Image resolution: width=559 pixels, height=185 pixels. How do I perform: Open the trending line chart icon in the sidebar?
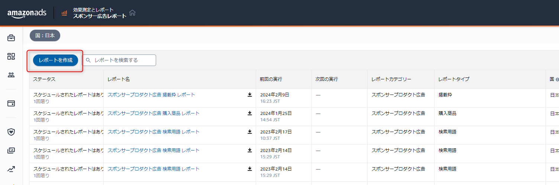11,169
